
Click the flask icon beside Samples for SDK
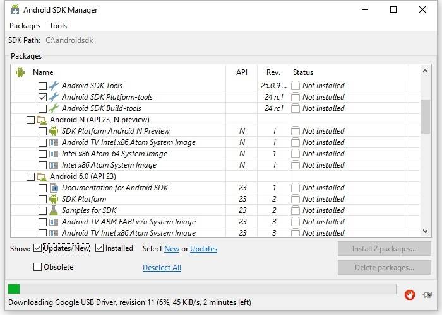[x=54, y=210]
